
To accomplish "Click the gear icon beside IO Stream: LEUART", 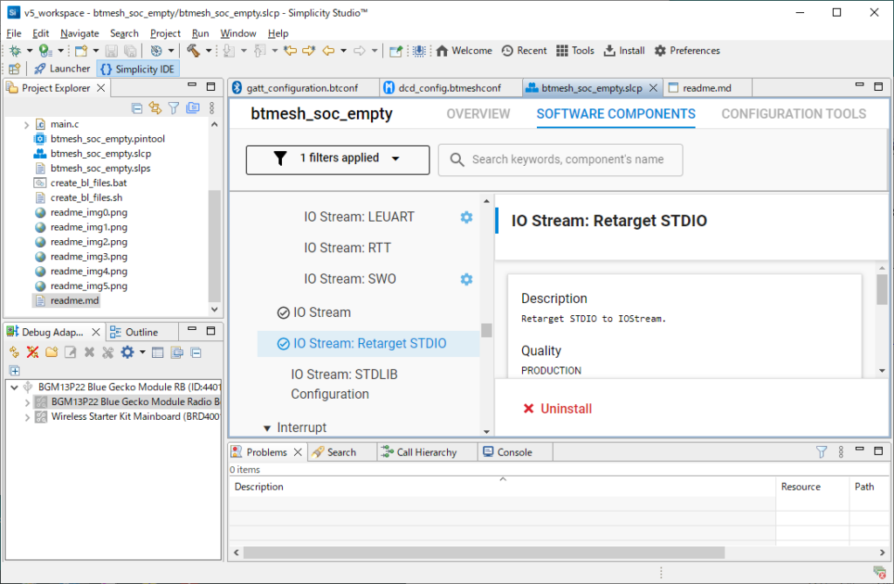I will [x=466, y=216].
